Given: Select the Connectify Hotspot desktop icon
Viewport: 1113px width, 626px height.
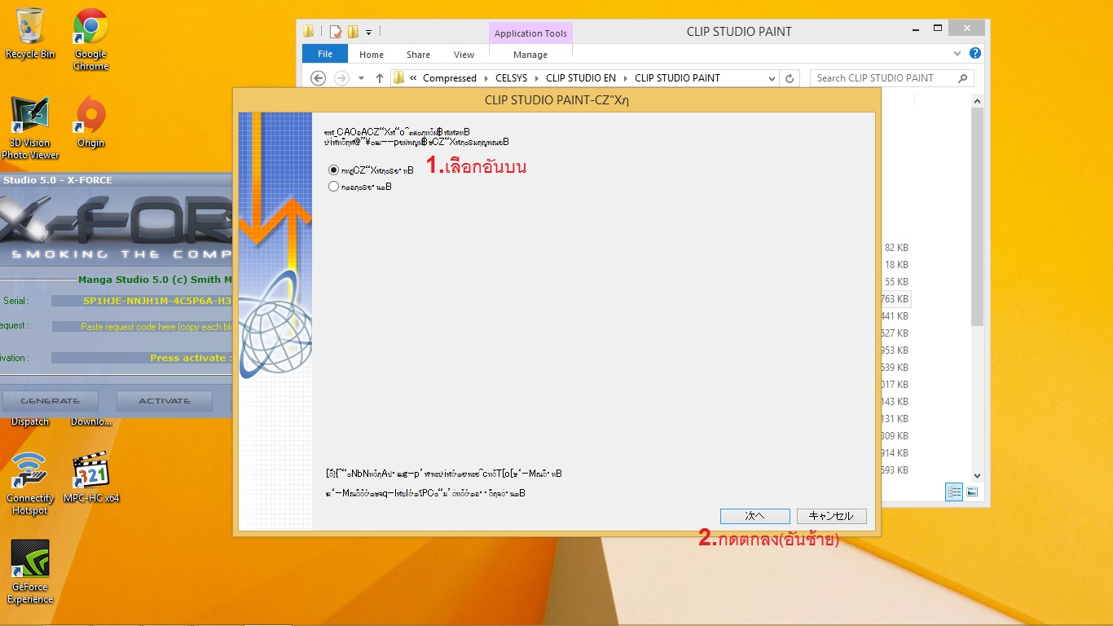Looking at the screenshot, I should [30, 483].
